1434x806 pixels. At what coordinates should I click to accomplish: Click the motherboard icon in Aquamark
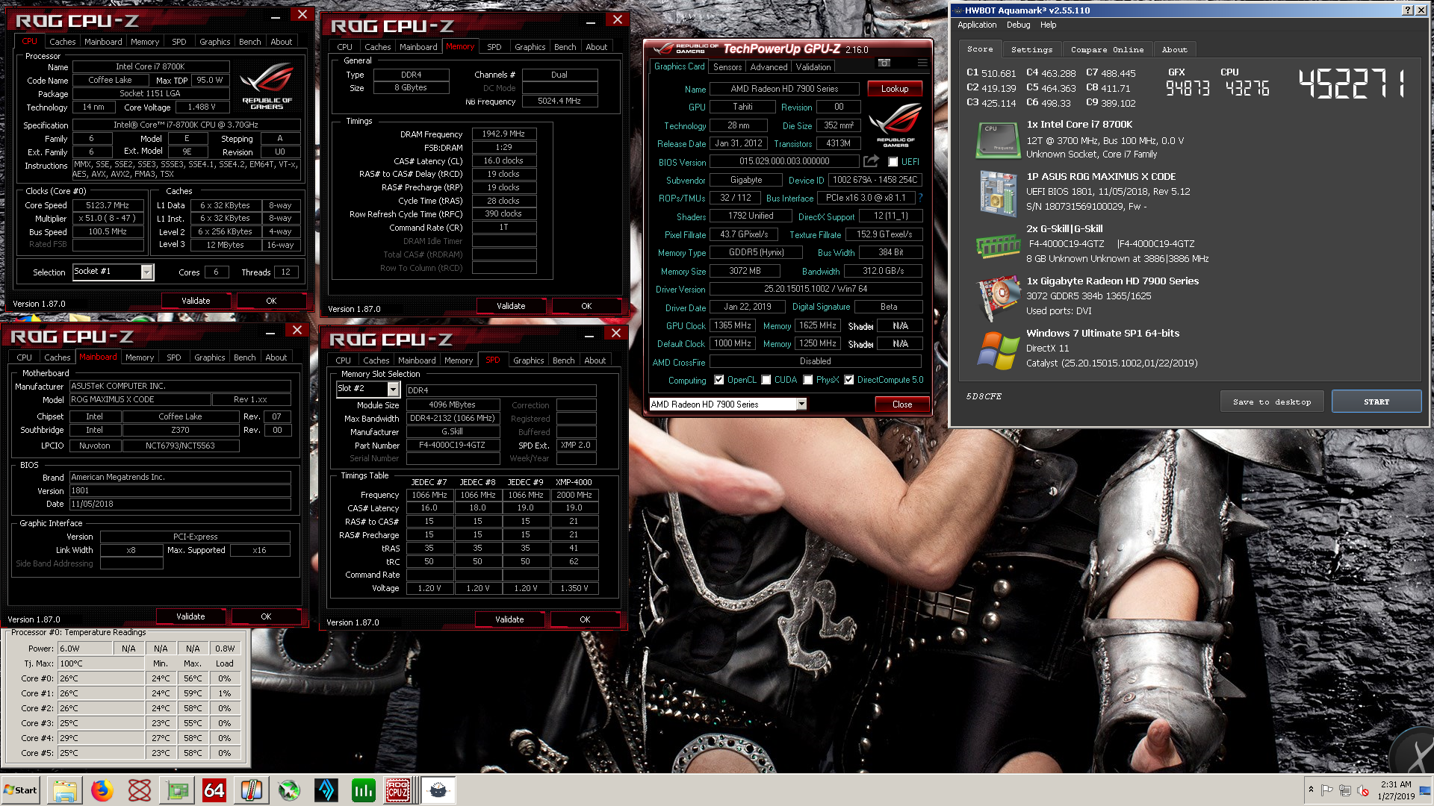tap(998, 193)
